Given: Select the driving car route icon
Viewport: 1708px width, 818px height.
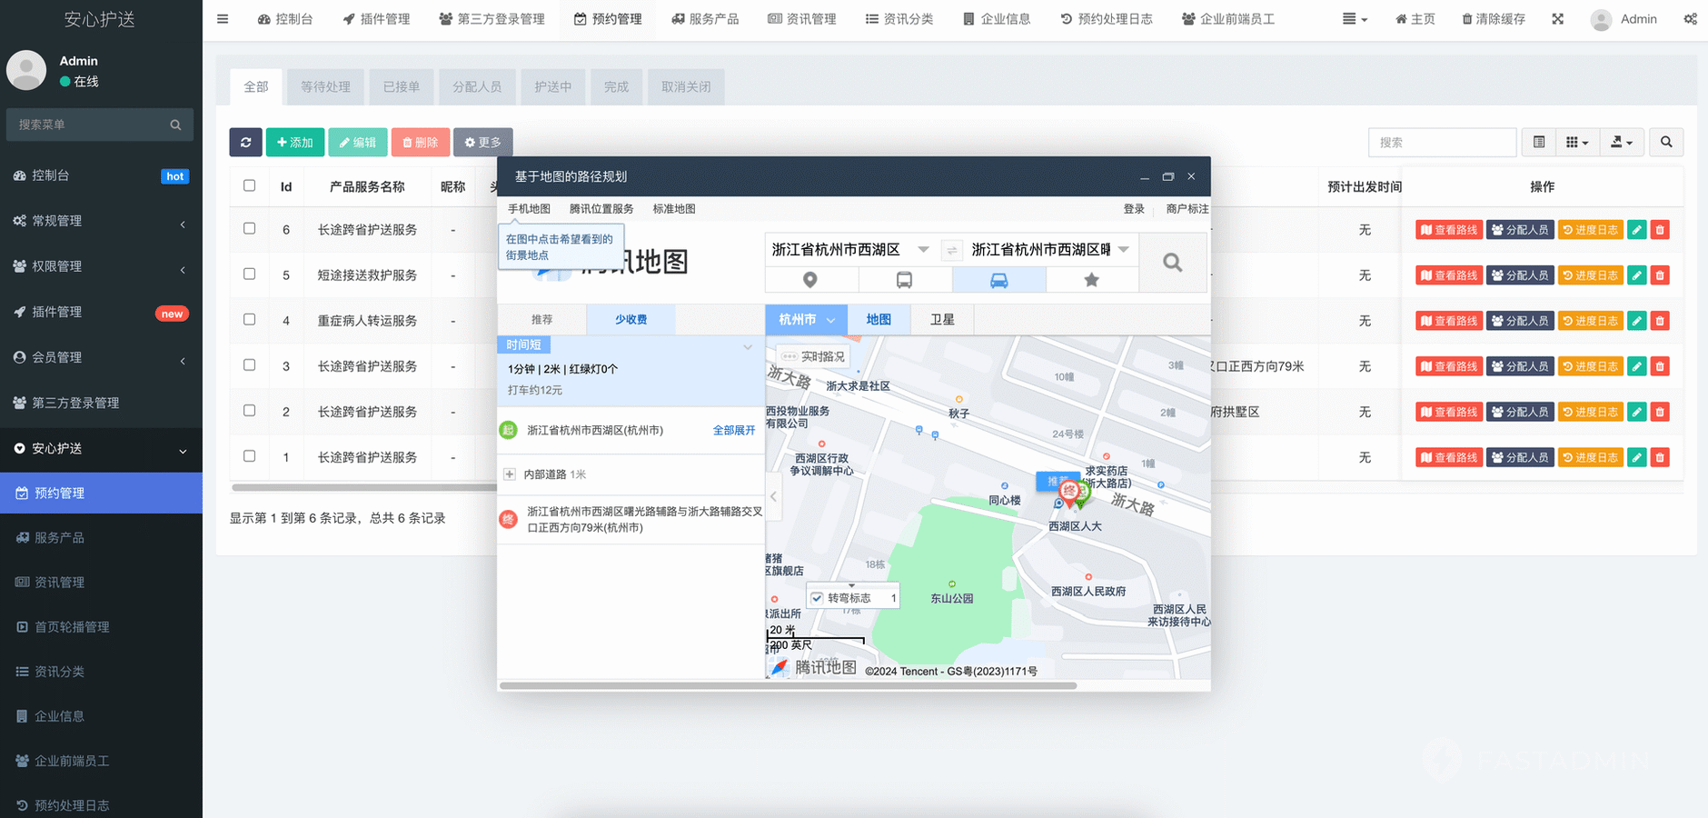Looking at the screenshot, I should (998, 280).
